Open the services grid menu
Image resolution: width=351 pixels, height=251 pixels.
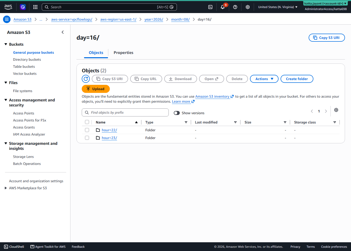coord(35,7)
